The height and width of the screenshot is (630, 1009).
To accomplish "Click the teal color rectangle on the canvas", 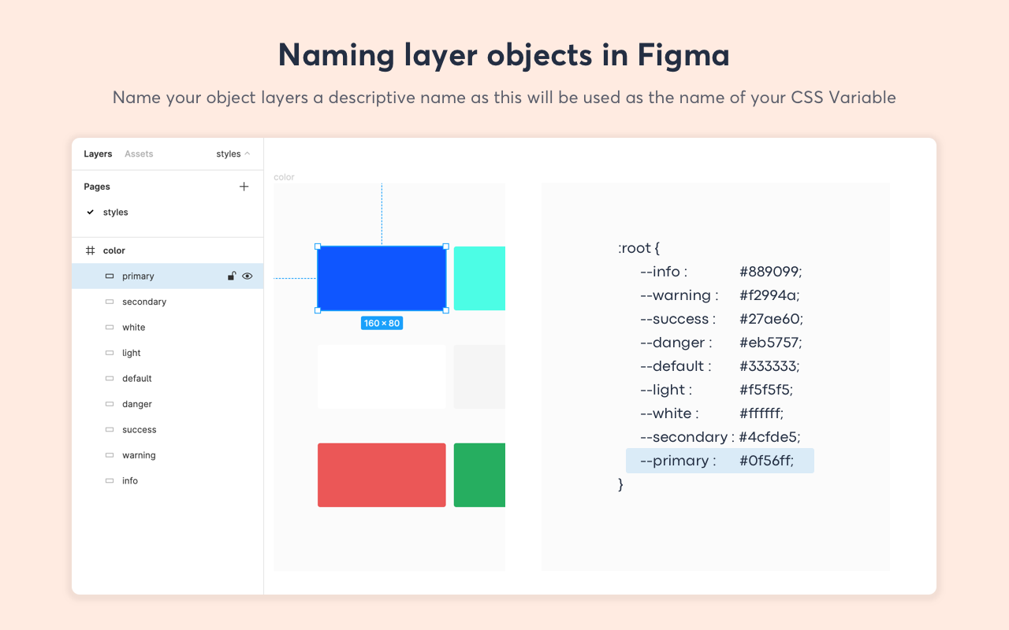I will (x=480, y=278).
